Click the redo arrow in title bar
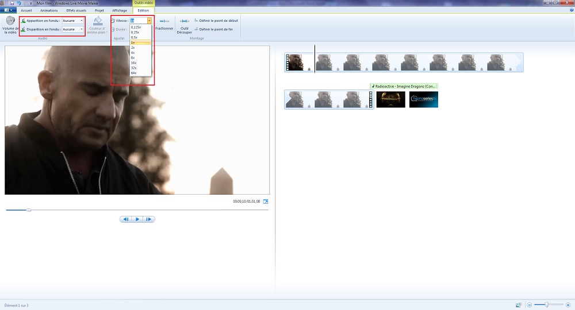 click(x=25, y=3)
